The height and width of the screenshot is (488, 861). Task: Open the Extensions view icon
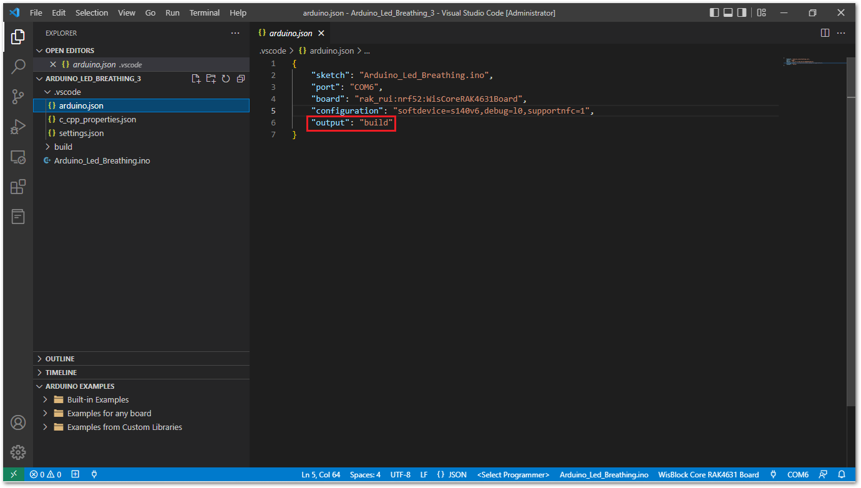[x=18, y=187]
